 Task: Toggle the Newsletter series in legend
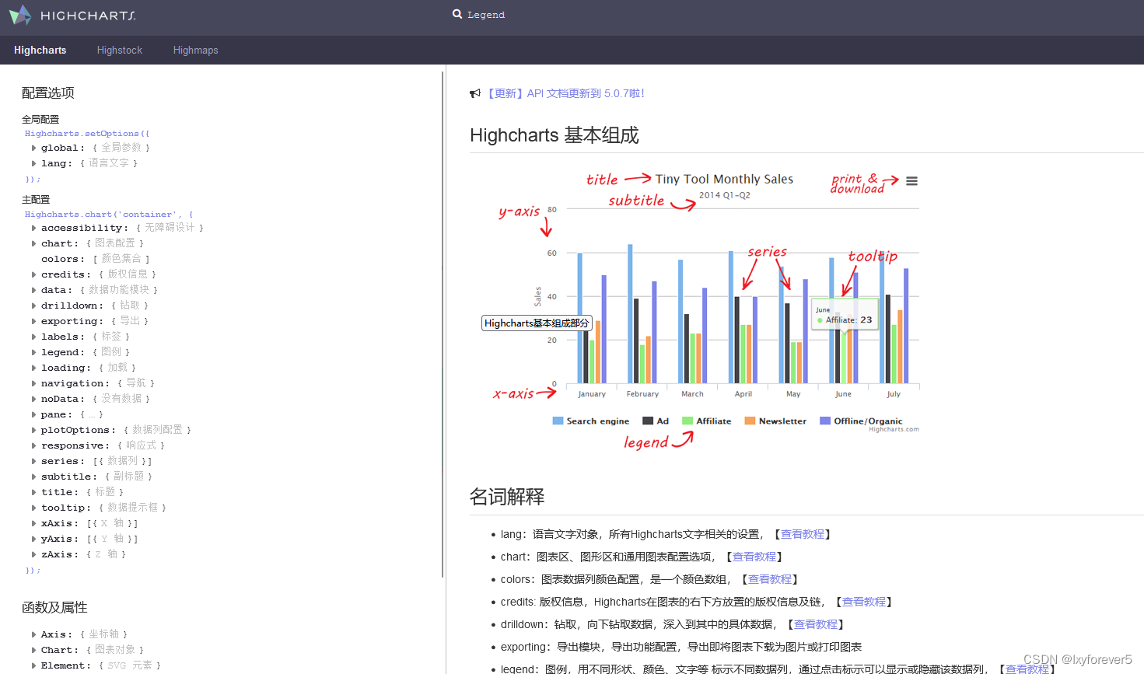pos(775,421)
